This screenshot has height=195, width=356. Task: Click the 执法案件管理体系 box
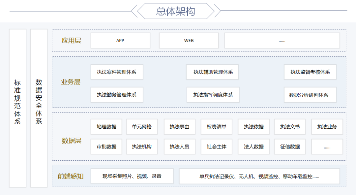point(117,72)
